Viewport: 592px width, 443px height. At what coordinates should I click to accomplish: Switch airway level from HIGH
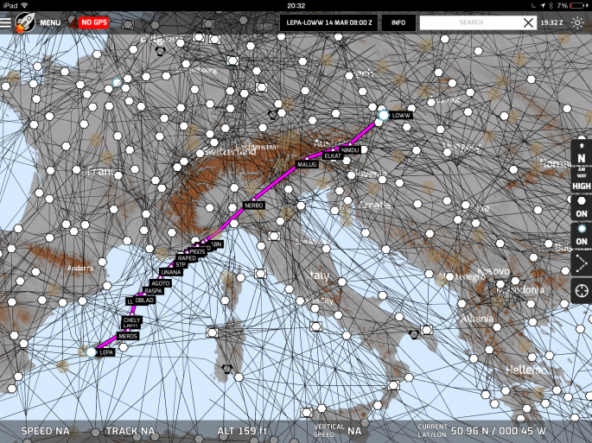coord(582,186)
